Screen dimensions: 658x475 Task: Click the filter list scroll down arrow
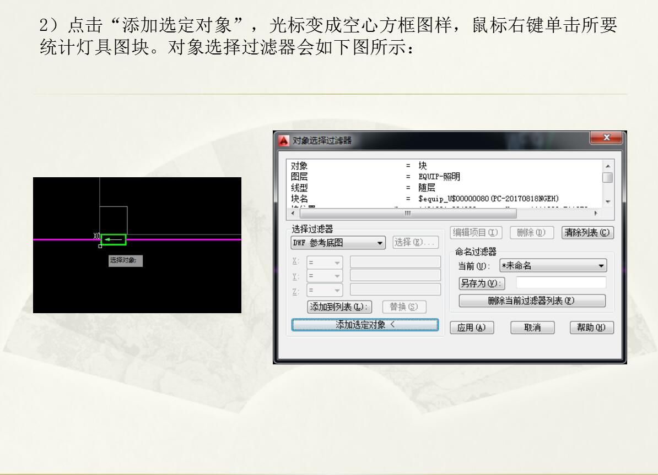click(607, 202)
